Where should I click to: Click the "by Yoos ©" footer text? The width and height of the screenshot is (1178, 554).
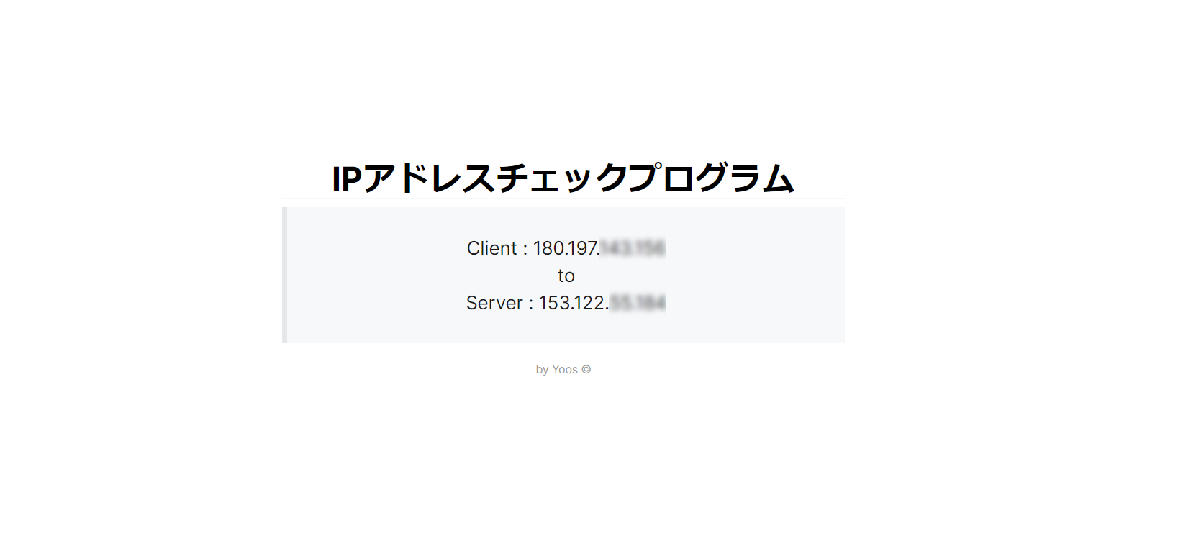coord(563,370)
